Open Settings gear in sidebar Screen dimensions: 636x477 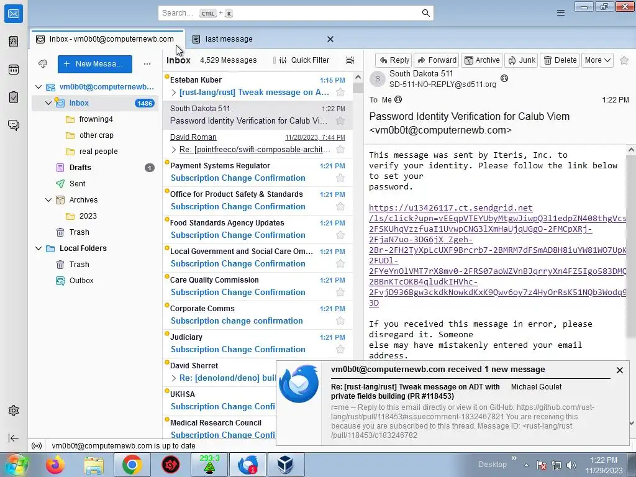(14, 411)
